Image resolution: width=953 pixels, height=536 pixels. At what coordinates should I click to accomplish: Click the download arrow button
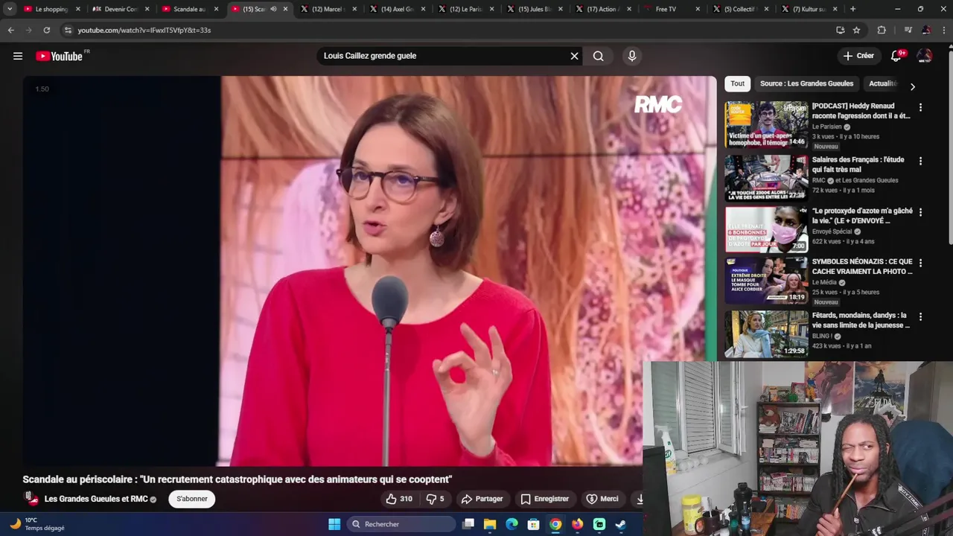tap(639, 499)
